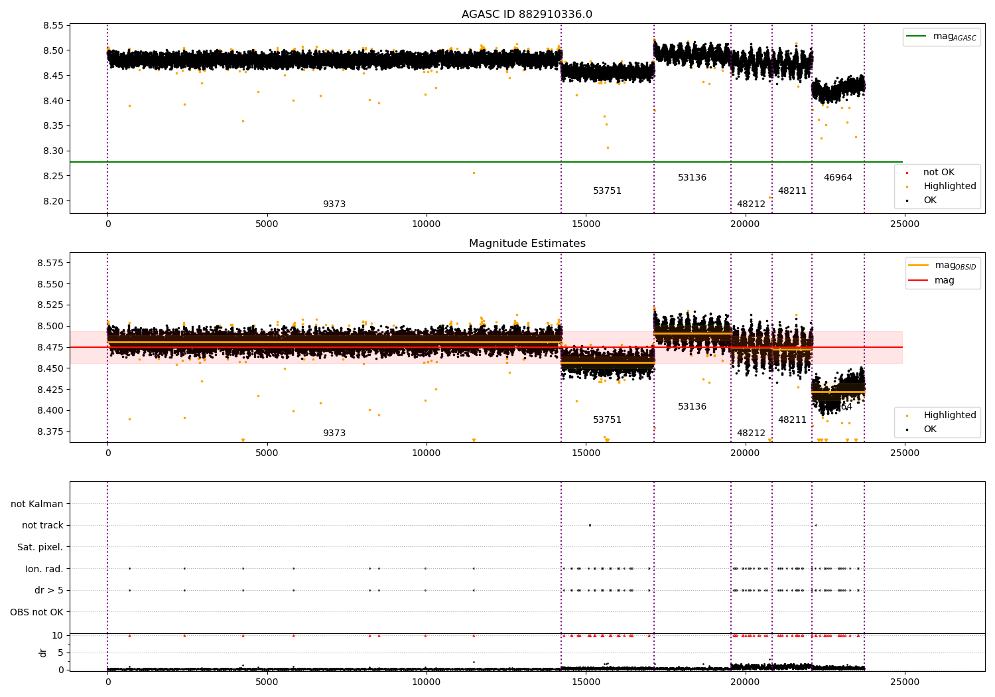Click the '25000' x tick under the top plot

(x=905, y=224)
